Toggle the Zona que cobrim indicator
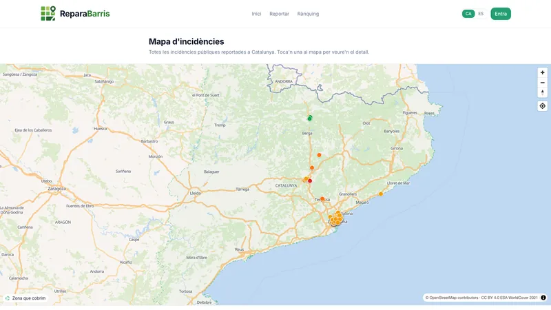Image resolution: width=551 pixels, height=310 pixels. point(25,298)
